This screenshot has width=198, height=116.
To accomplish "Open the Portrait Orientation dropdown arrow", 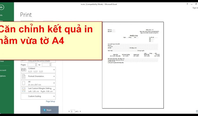I will coord(54,76).
